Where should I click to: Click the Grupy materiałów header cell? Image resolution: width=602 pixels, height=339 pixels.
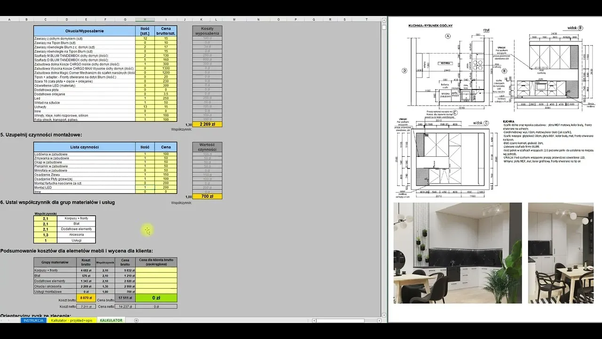(x=55, y=262)
